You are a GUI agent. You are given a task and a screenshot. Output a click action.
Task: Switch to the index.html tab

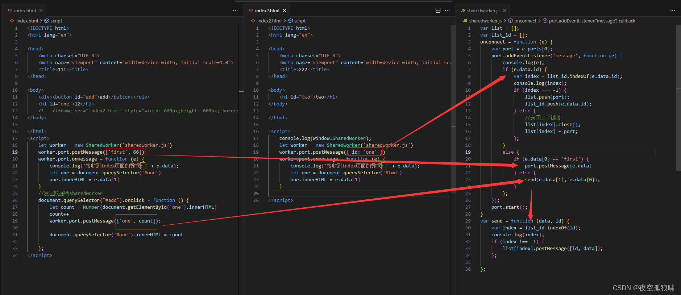(x=25, y=11)
